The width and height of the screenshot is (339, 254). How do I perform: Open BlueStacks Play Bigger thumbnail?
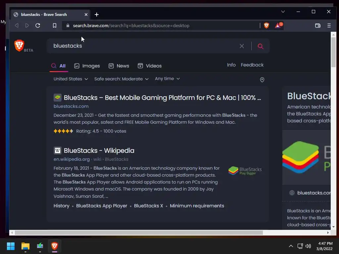coord(245,171)
